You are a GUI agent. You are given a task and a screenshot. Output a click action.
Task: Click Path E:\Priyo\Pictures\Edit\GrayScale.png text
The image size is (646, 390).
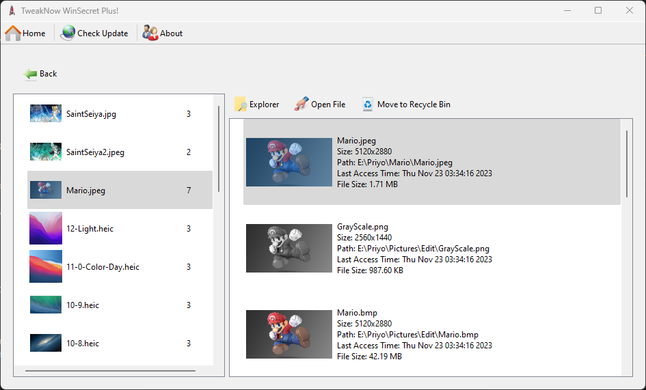413,249
